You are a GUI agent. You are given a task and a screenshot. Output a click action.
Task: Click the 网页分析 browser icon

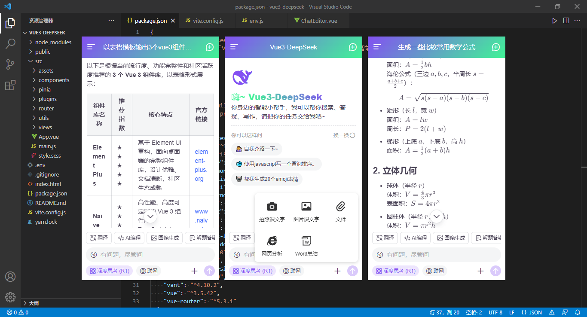272,241
